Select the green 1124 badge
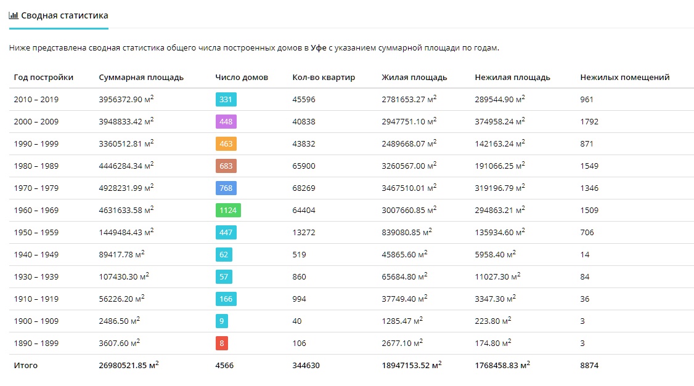694x386 pixels. (228, 210)
